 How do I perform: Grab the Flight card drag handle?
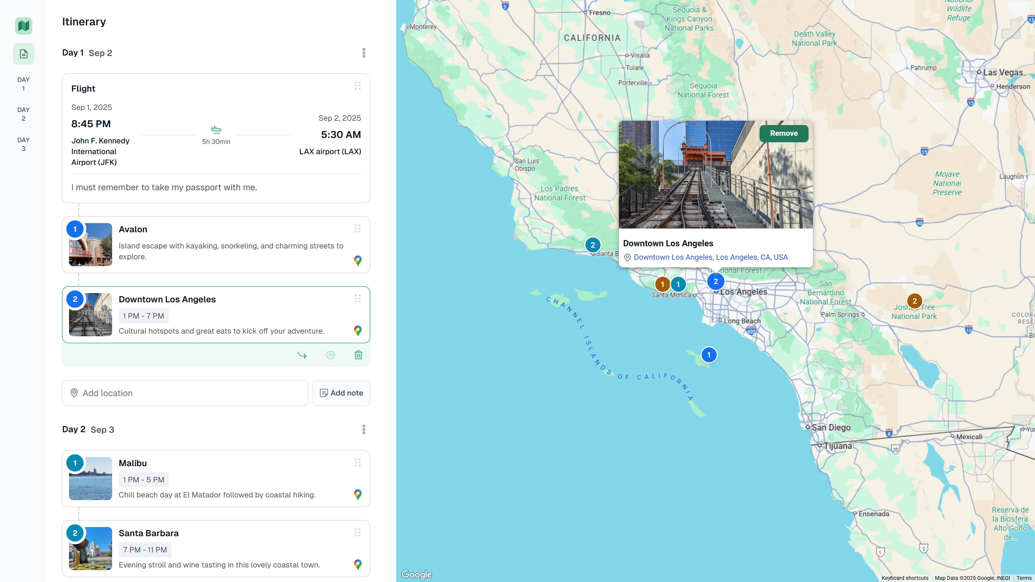point(358,86)
